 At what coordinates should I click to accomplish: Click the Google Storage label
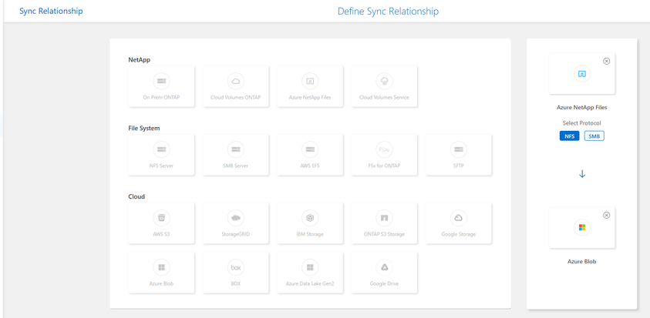click(459, 234)
